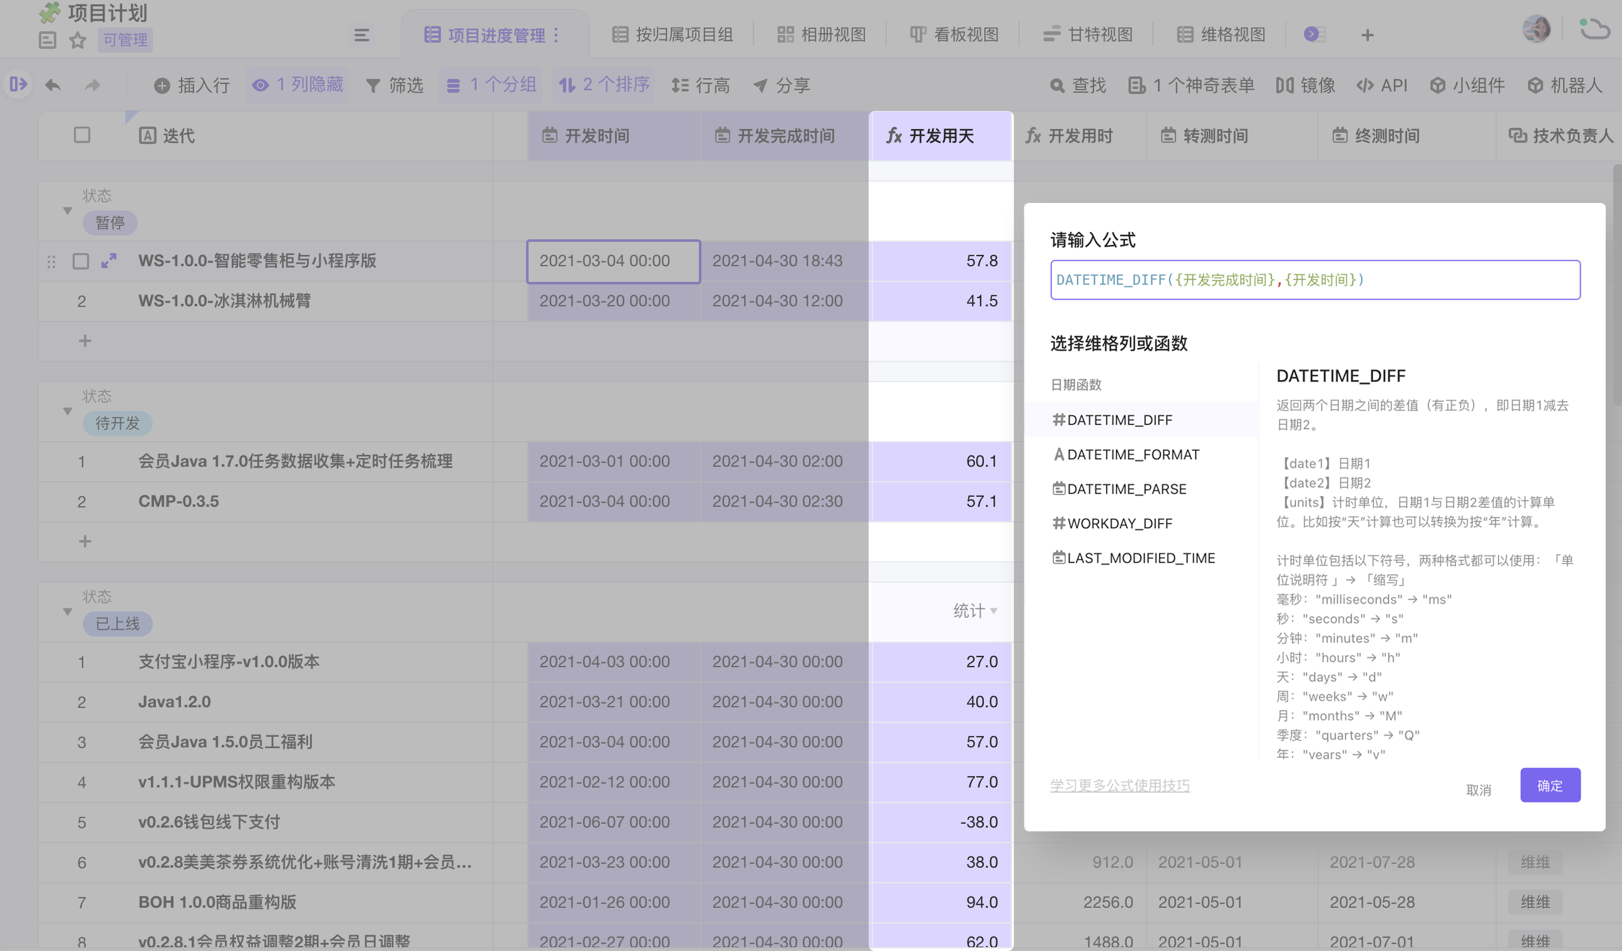The image size is (1622, 951).
Task: Toggle the 1 列隐藏 hidden columns option
Action: (x=297, y=85)
